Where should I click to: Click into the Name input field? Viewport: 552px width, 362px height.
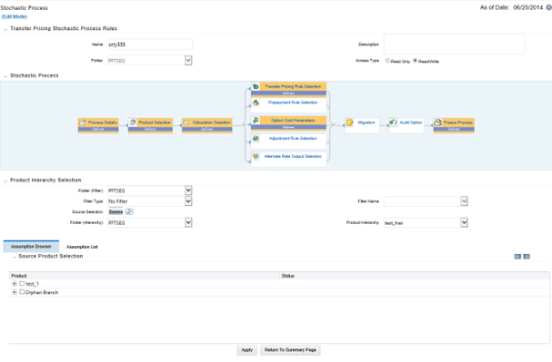[x=150, y=44]
